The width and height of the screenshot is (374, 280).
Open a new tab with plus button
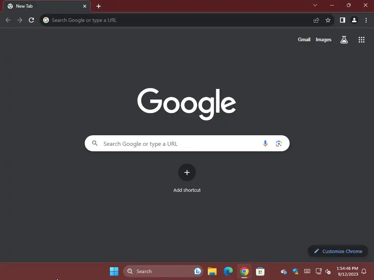99,6
